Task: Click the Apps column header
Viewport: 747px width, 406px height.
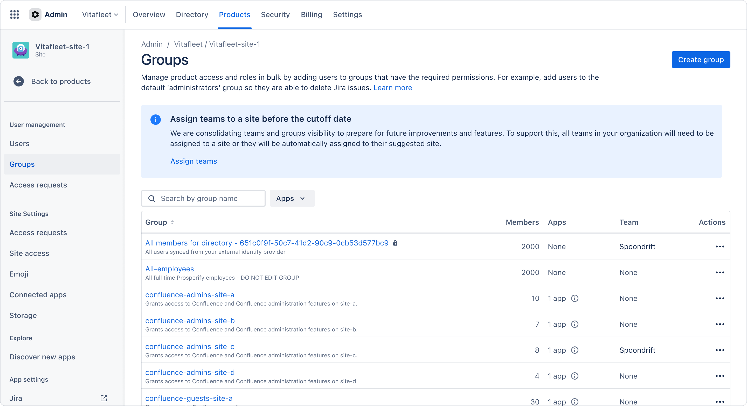Action: point(557,222)
